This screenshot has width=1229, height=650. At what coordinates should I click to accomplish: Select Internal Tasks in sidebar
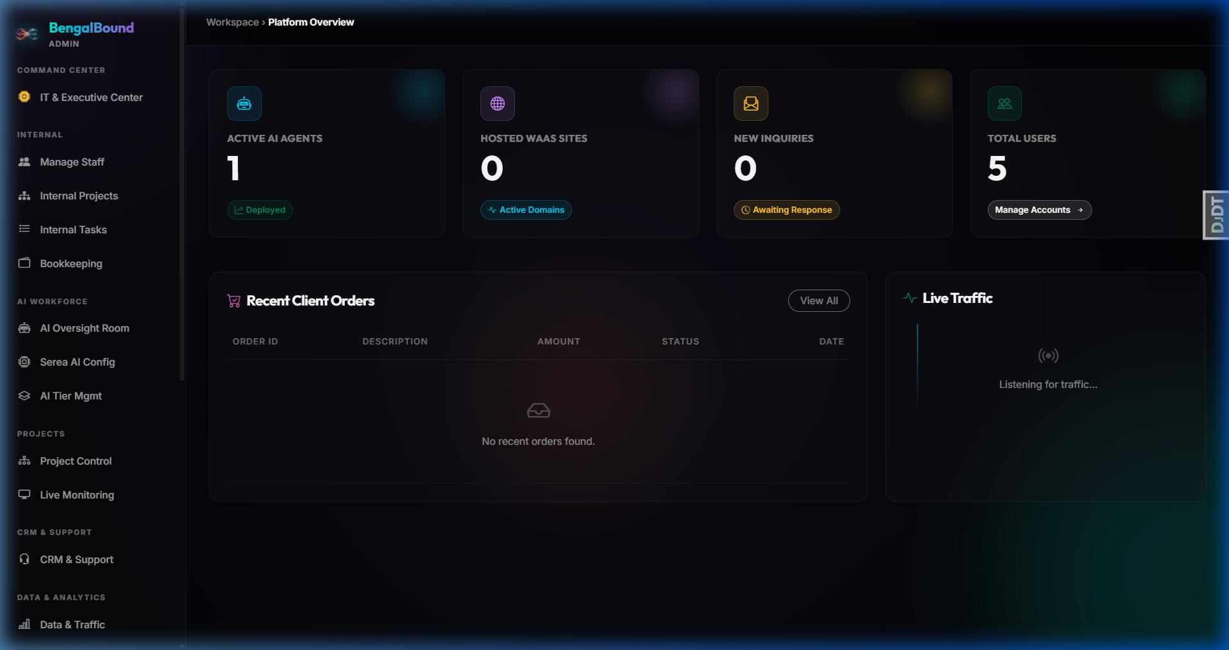[73, 230]
